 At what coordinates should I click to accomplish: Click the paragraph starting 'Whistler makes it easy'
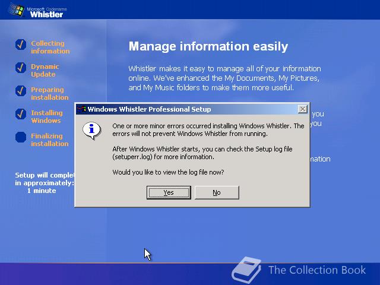pos(224,78)
